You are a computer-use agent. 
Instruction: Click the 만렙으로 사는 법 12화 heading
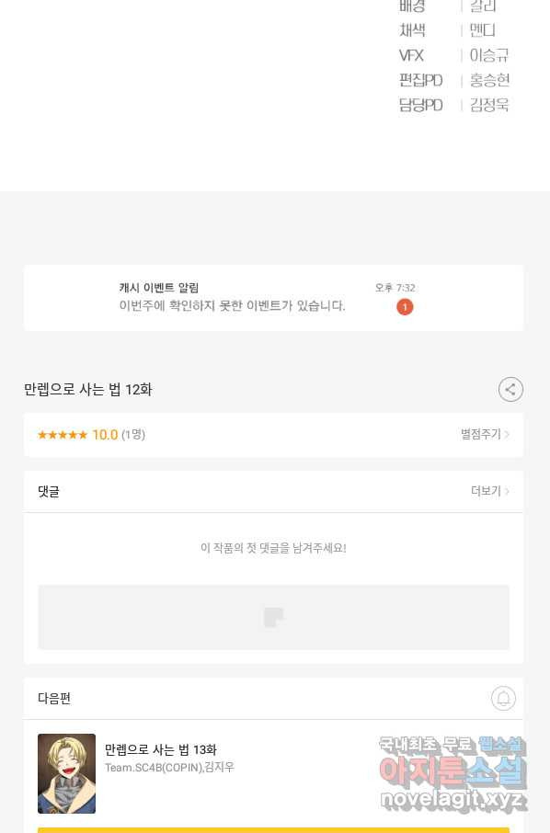click(x=87, y=390)
